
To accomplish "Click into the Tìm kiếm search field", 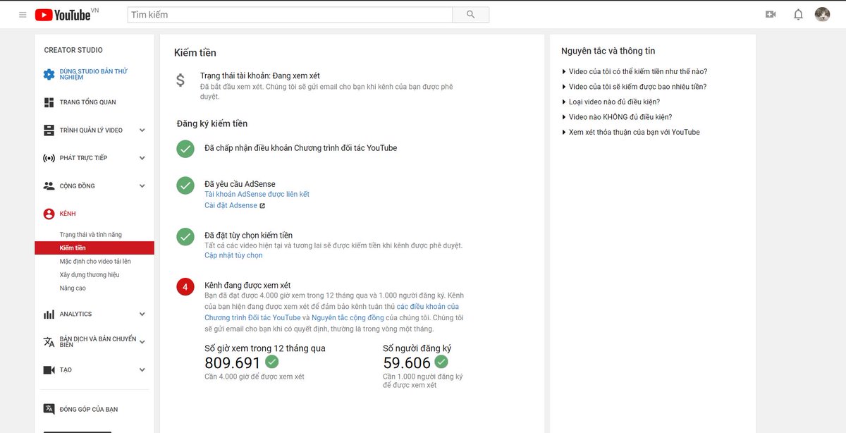I will (x=290, y=15).
